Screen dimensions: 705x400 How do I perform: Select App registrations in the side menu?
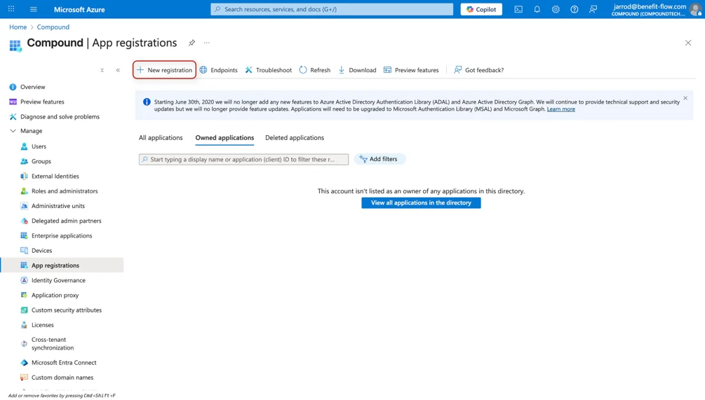[62, 265]
